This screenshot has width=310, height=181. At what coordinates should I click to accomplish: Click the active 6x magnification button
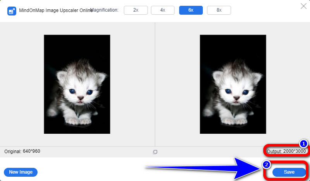tap(191, 10)
